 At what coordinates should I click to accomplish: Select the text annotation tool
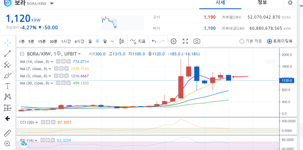click(8, 86)
